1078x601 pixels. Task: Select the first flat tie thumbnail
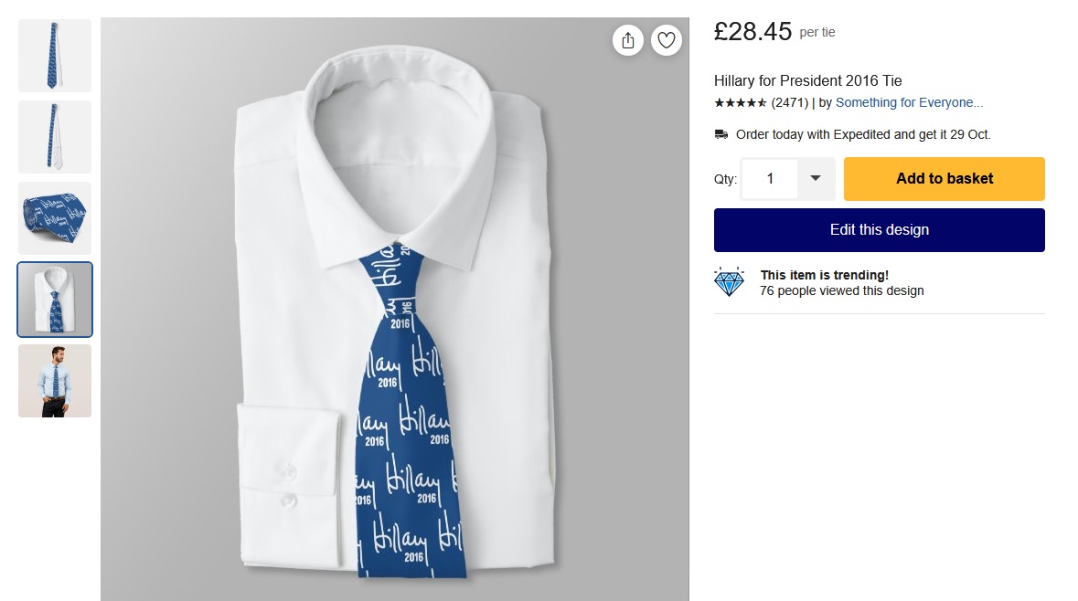point(55,56)
